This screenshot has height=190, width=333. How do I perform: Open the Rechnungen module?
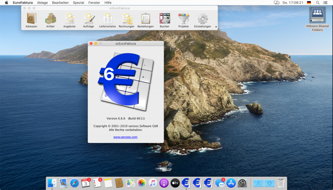127,20
